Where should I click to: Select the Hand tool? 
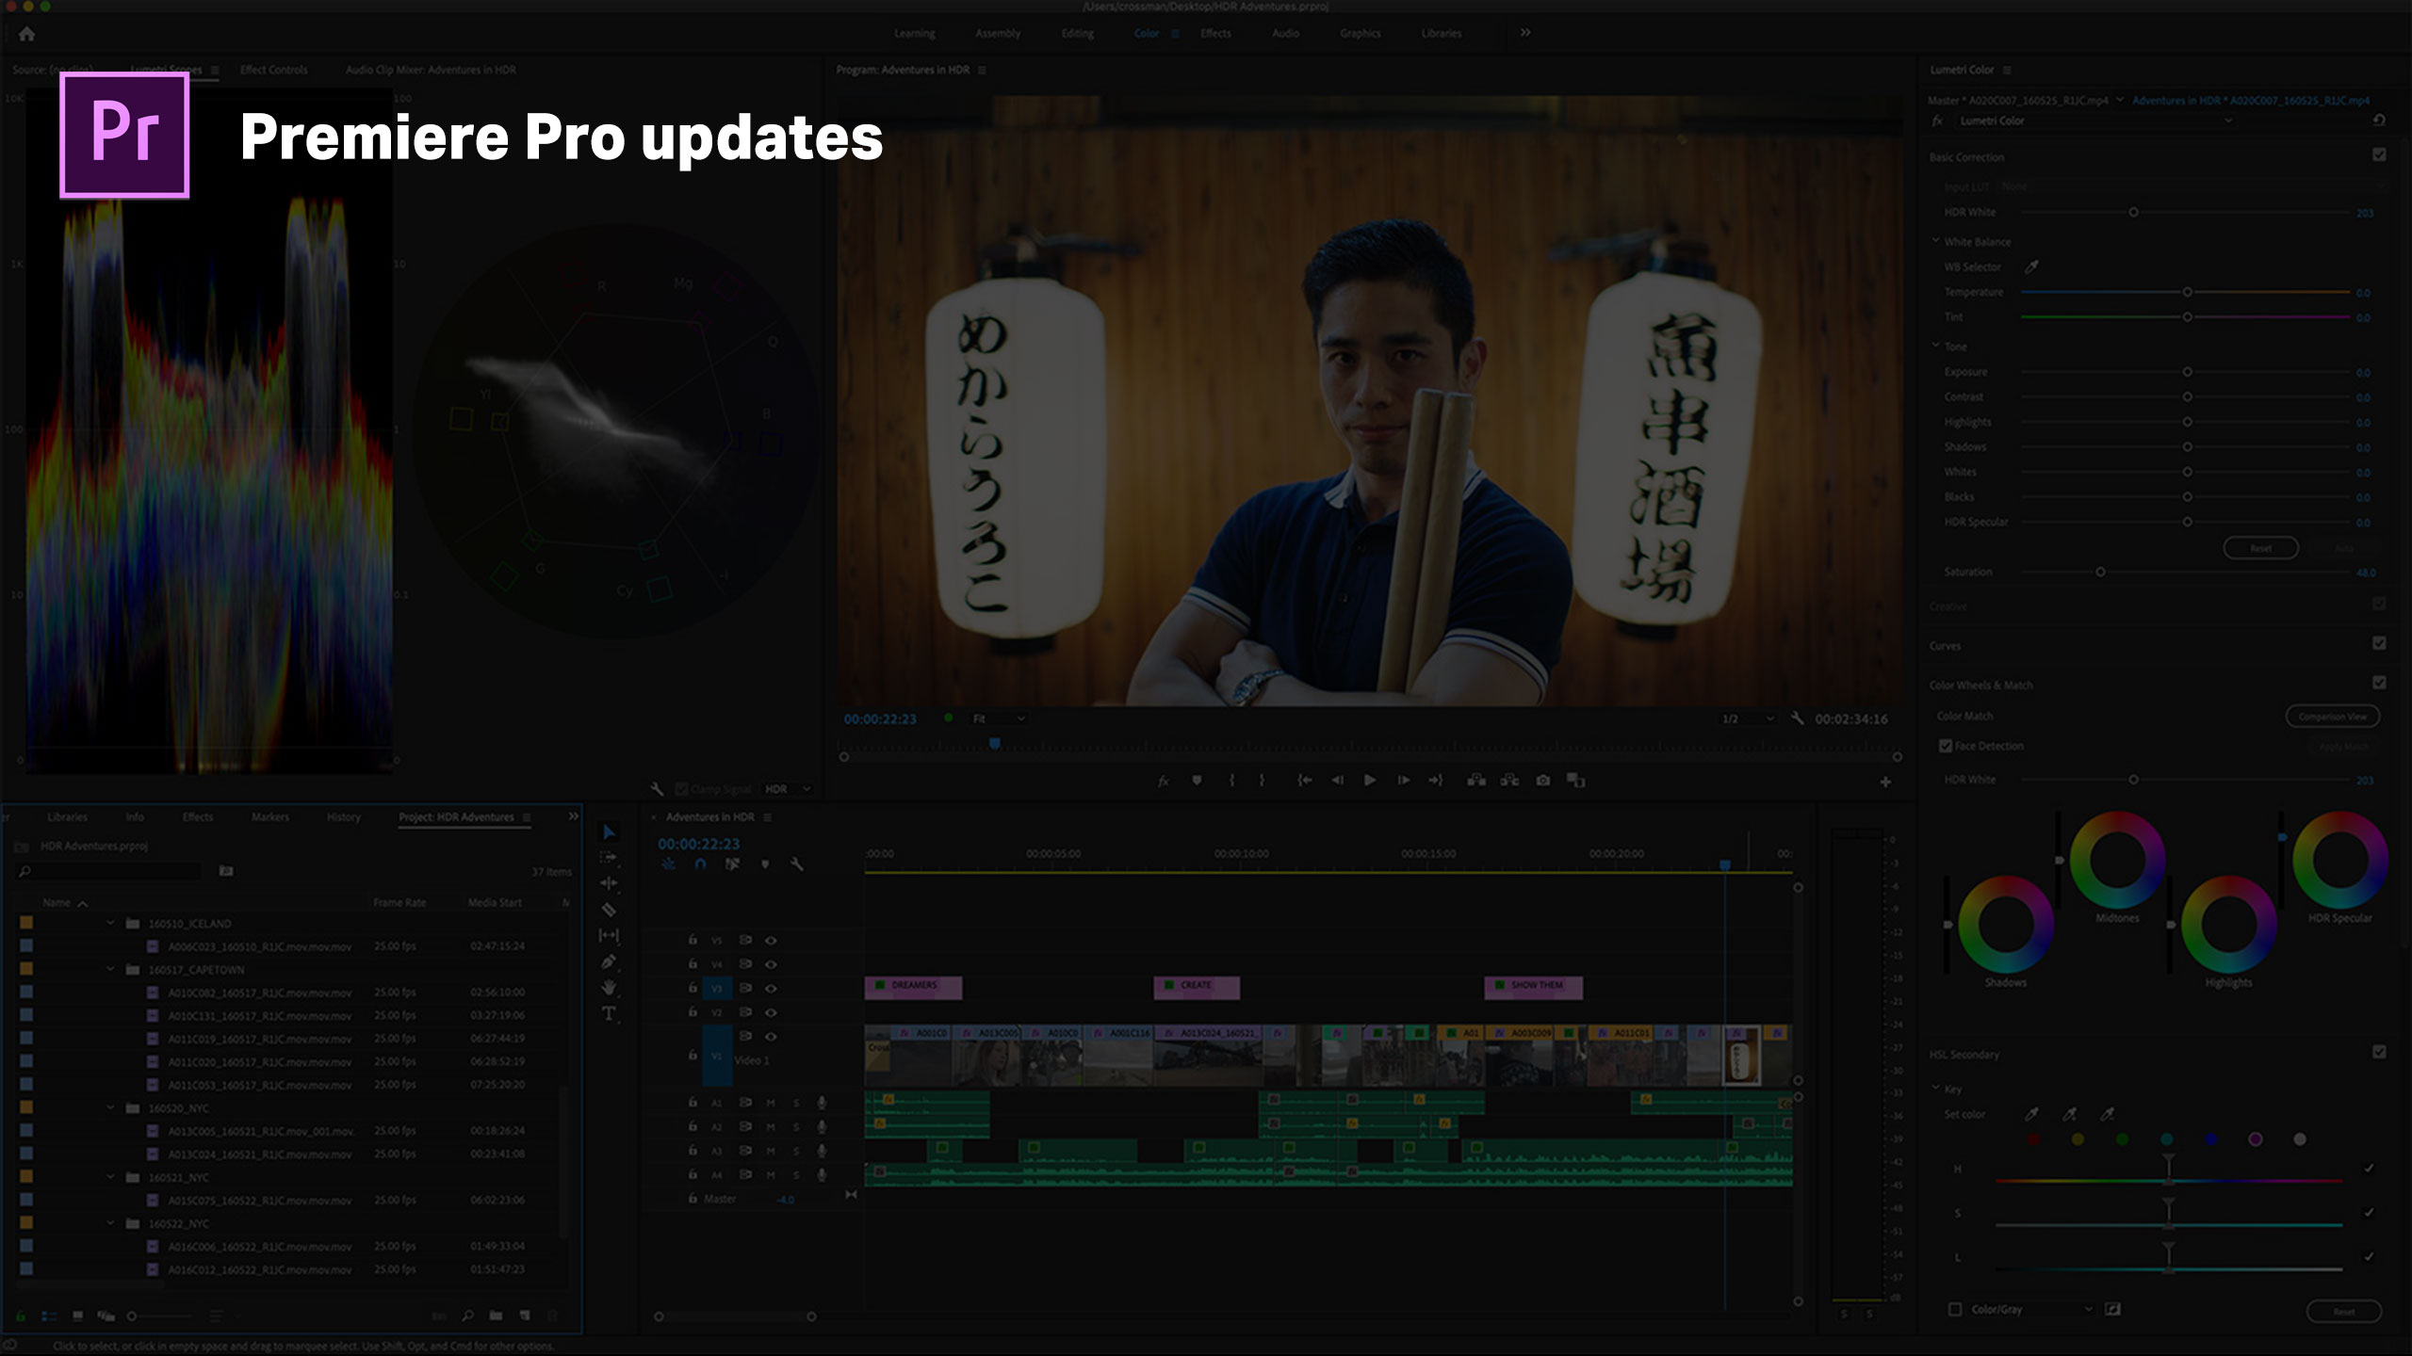click(610, 985)
